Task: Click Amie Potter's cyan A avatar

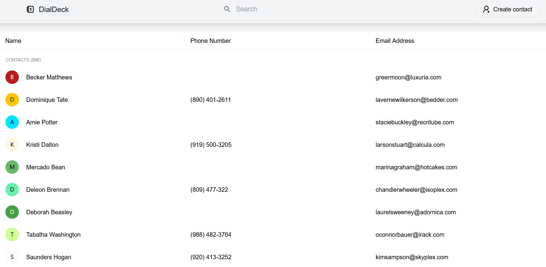Action: coord(12,122)
